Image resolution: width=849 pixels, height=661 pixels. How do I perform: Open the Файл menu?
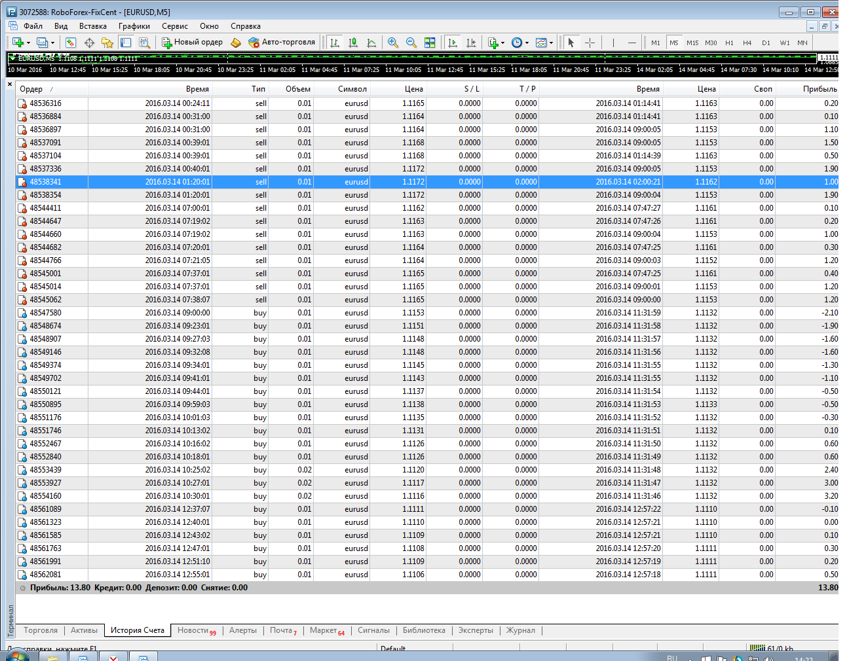33,26
